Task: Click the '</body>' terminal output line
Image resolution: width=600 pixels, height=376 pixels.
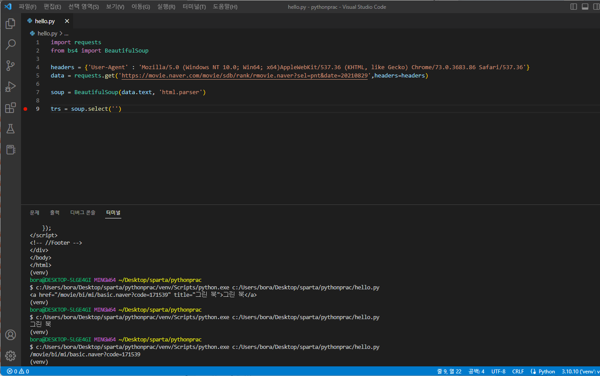Action: pyautogui.click(x=40, y=258)
